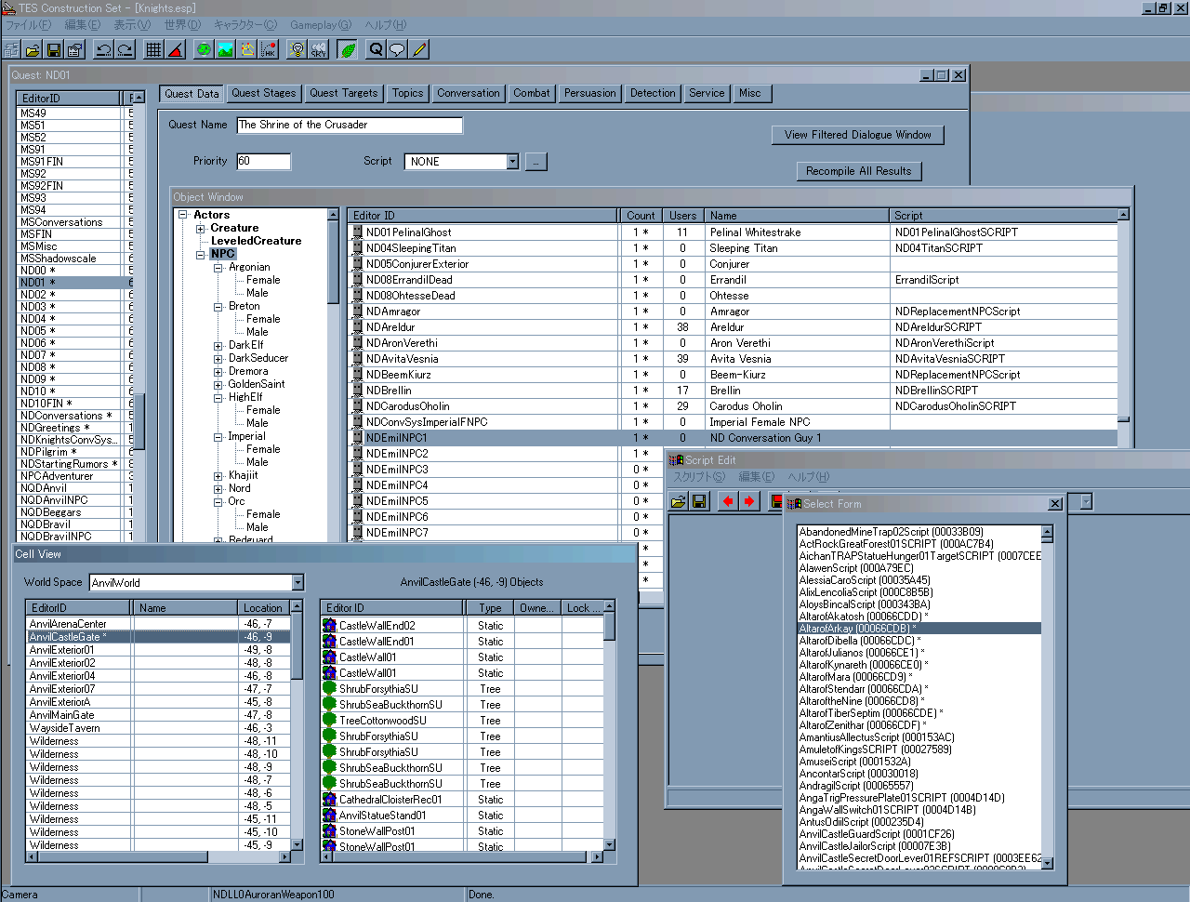Switch to the Quest Stages tab
This screenshot has height=902, width=1190.
[x=264, y=93]
